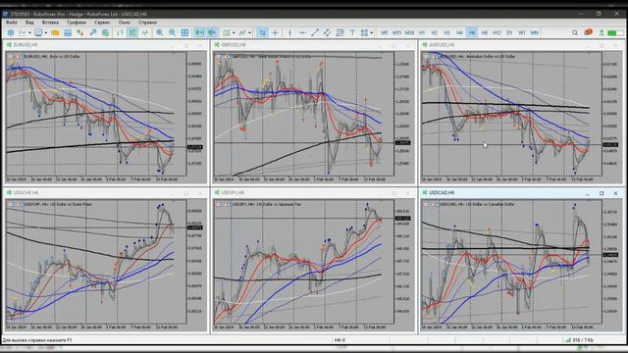628x353 pixels.
Task: Open the Графики menu
Action: tap(77, 23)
